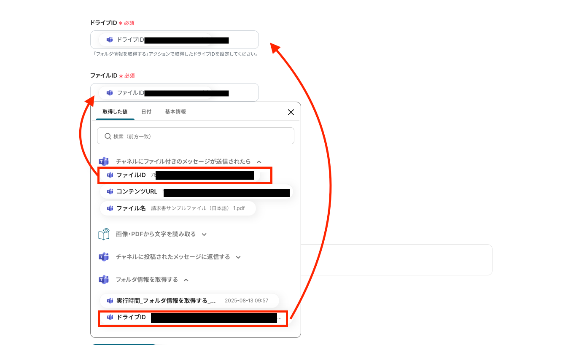This screenshot has height=345, width=587.
Task: Click the Teams icon in the 実行時間 chip
Action: [x=110, y=301]
